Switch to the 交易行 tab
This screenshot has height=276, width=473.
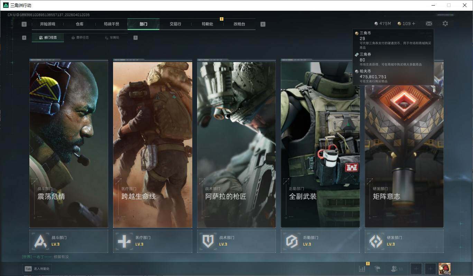(175, 24)
